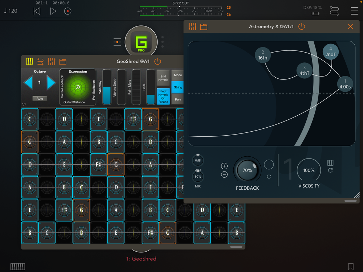Tap the 120 tempo indicator
Screen dimensions: 363x272
pyautogui.click(x=11, y=11)
